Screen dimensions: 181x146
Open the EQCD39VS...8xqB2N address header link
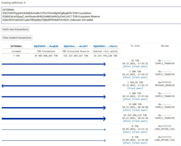46,46
